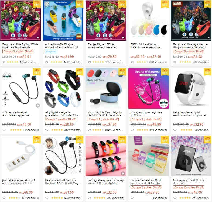212x202 pixels.
Task: Play video on xt11 magnetic earphones image
Action: pos(38,106)
